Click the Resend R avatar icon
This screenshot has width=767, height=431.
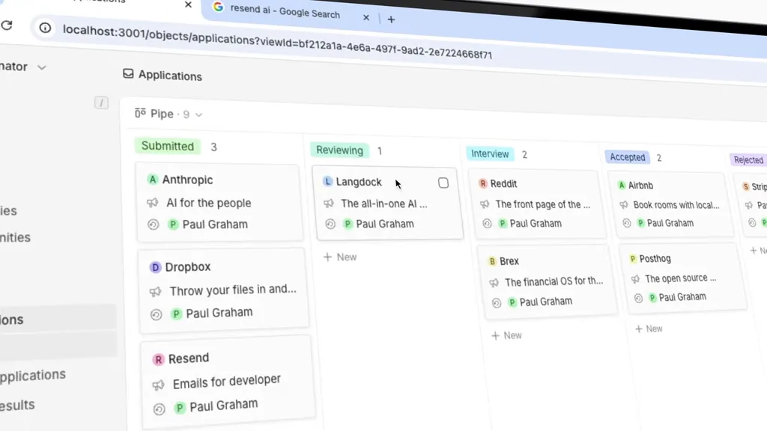[158, 360]
